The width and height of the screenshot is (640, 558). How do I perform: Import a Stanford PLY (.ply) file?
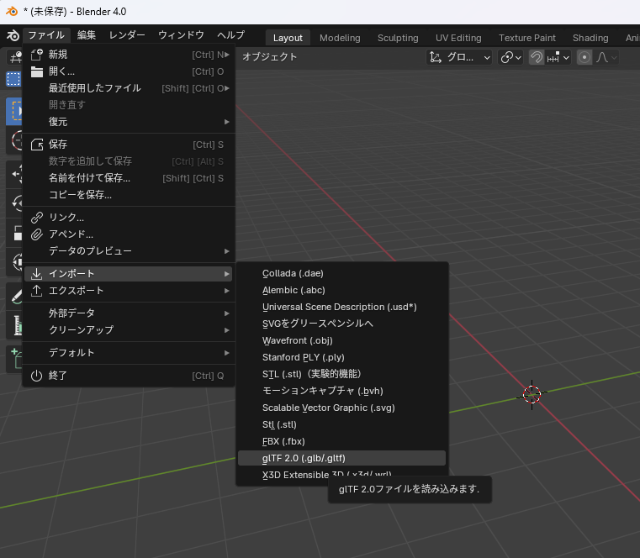[341, 357]
